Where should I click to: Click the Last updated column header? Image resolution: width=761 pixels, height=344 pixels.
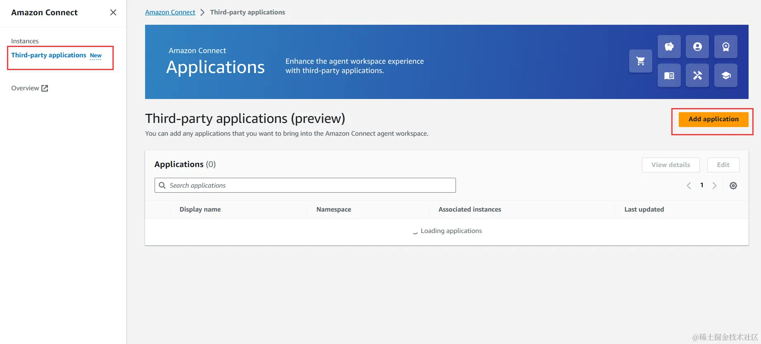644,210
